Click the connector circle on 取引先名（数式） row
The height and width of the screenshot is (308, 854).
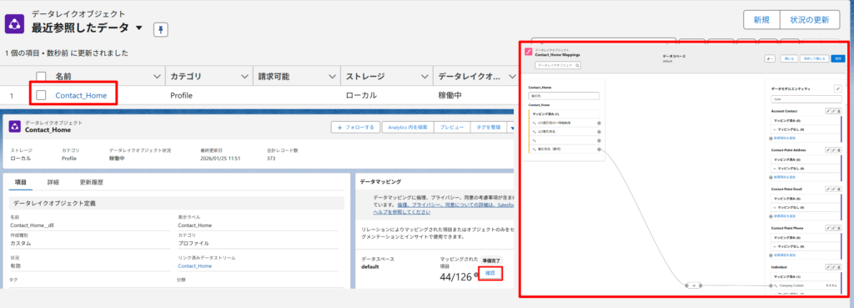pyautogui.click(x=599, y=149)
